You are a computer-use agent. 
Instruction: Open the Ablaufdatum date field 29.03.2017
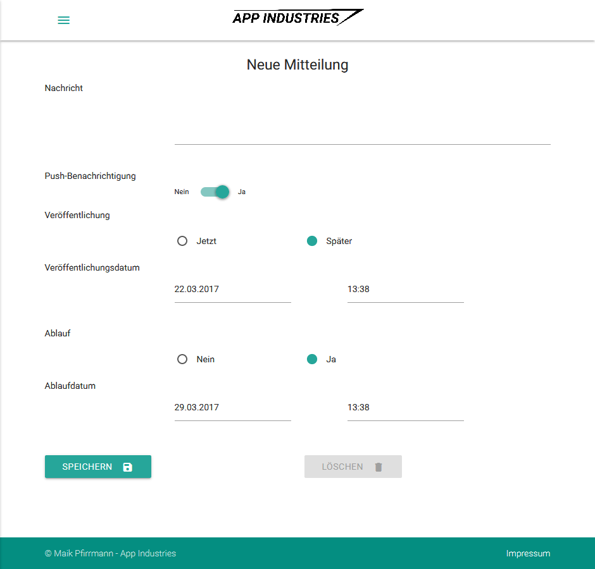[x=232, y=408]
